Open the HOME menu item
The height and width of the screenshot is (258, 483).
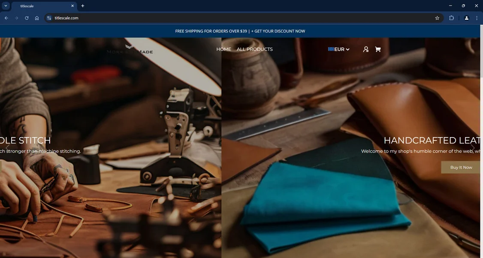[223, 49]
